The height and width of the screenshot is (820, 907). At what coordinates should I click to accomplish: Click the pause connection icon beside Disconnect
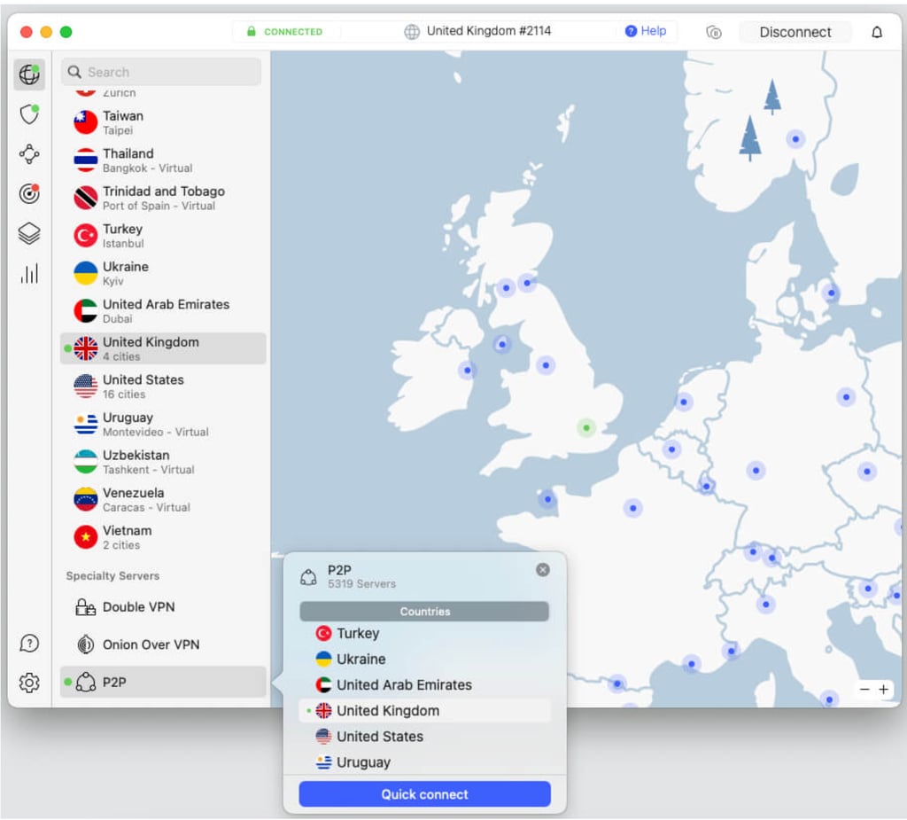pos(714,33)
